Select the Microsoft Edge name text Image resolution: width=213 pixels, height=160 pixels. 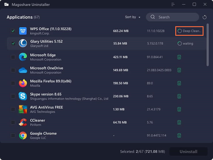[43, 55]
